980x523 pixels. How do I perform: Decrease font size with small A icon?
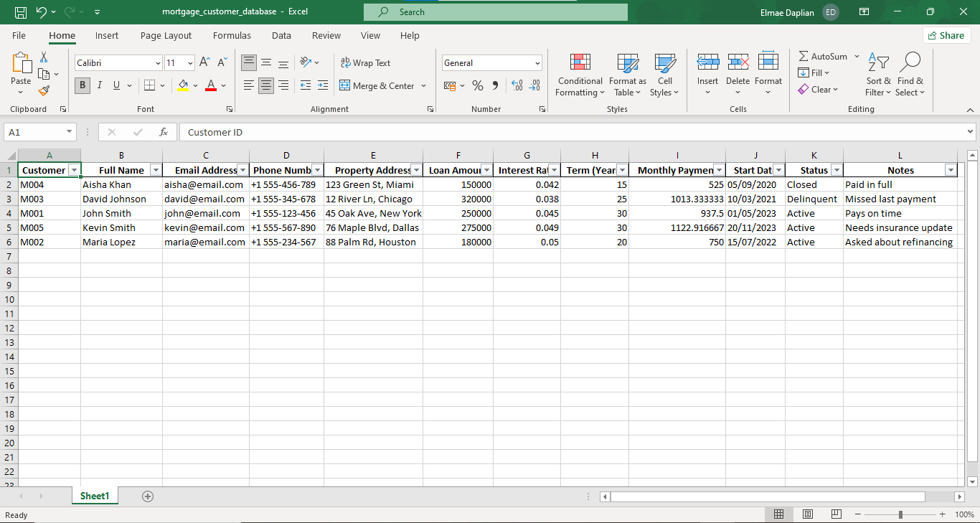(222, 63)
